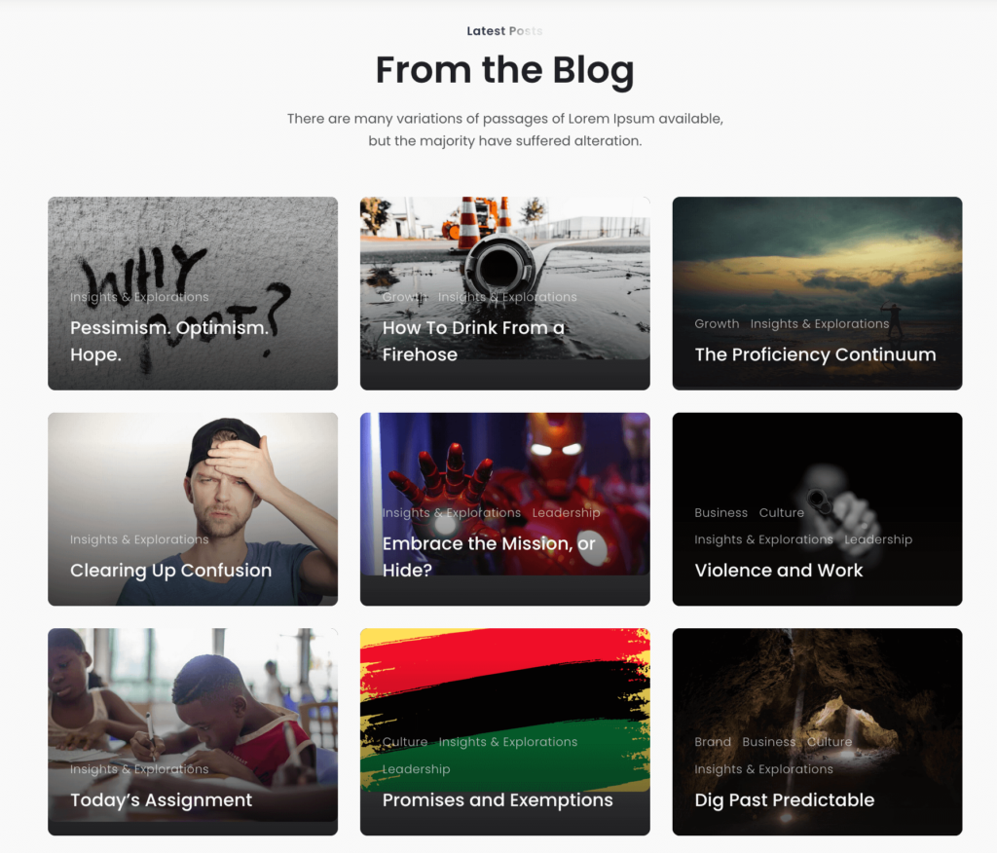Image resolution: width=997 pixels, height=853 pixels.
Task: Open the 'Violence and Work' post title
Action: click(x=778, y=570)
